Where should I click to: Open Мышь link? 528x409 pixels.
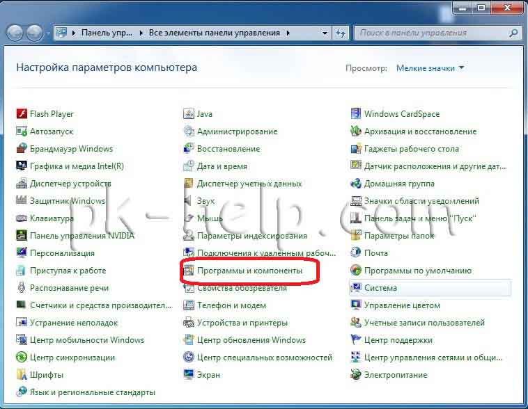[x=210, y=218]
